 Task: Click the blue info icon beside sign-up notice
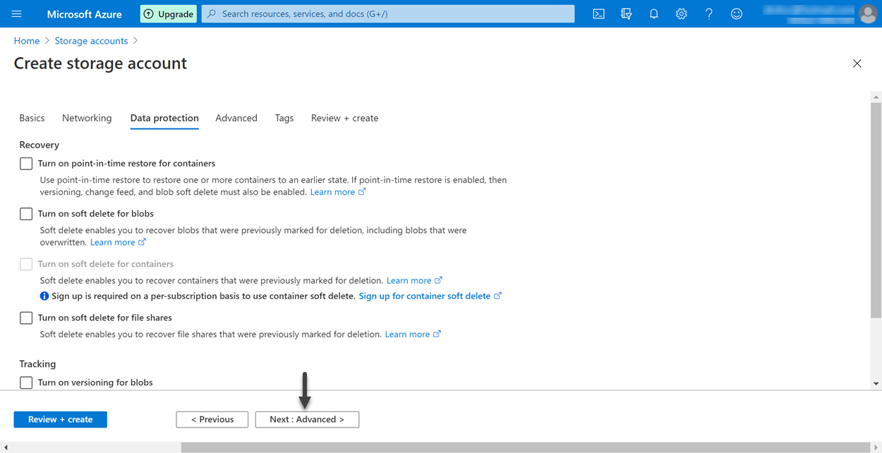(44, 296)
